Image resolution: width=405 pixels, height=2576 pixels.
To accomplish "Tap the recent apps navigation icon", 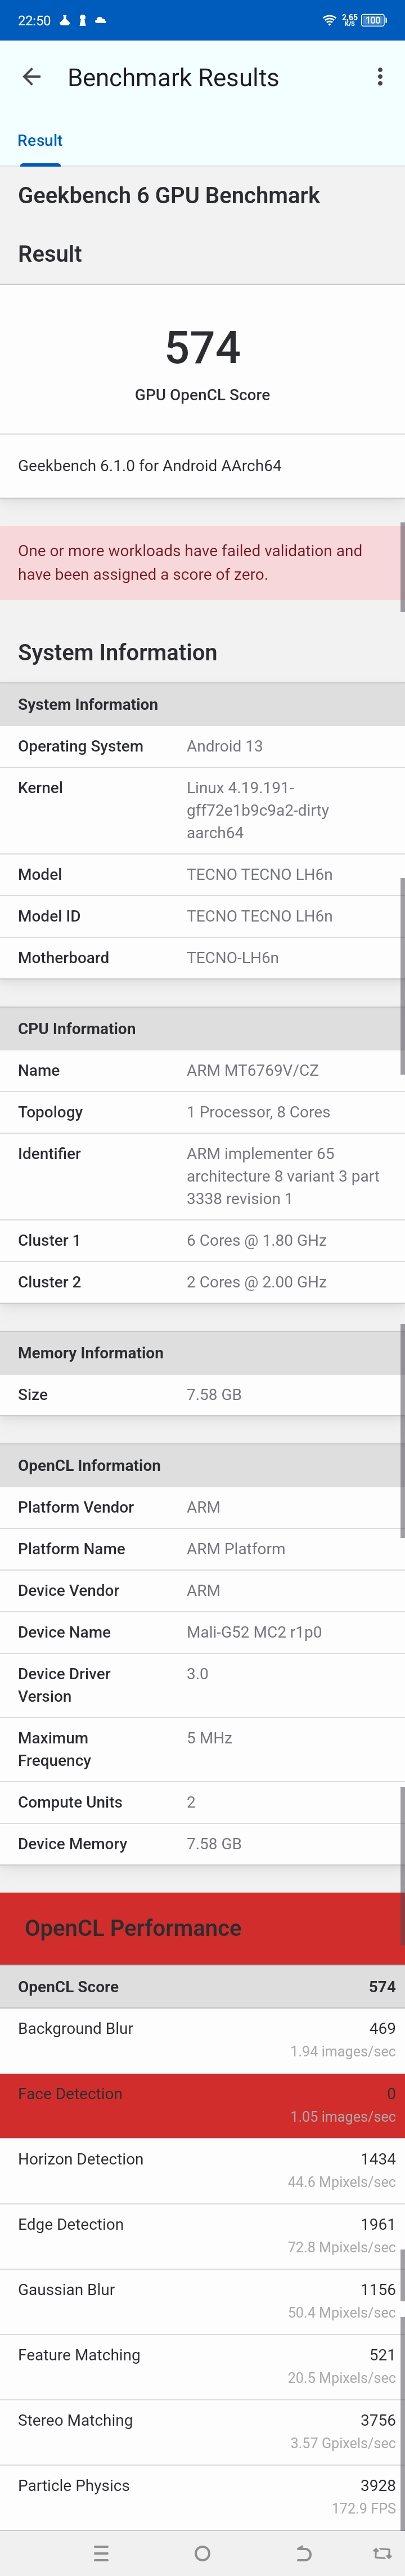I will pos(101,2552).
